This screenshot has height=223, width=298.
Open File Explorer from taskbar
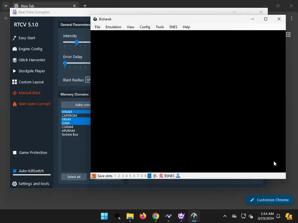pos(130,216)
